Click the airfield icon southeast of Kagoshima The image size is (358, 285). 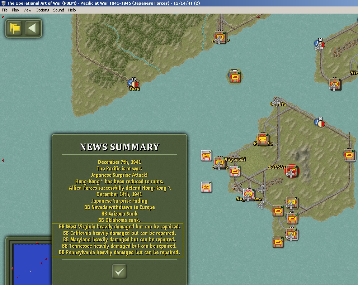pos(262,205)
